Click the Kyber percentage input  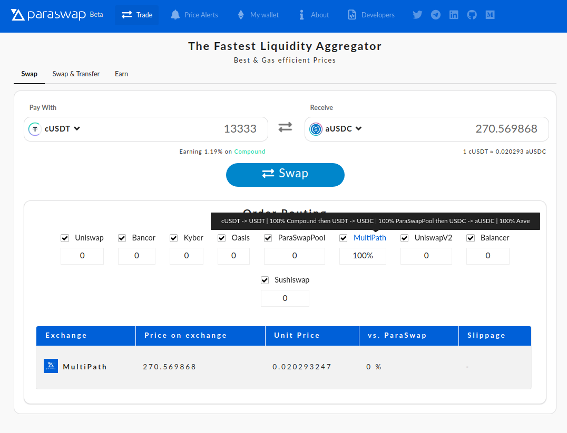pos(187,256)
